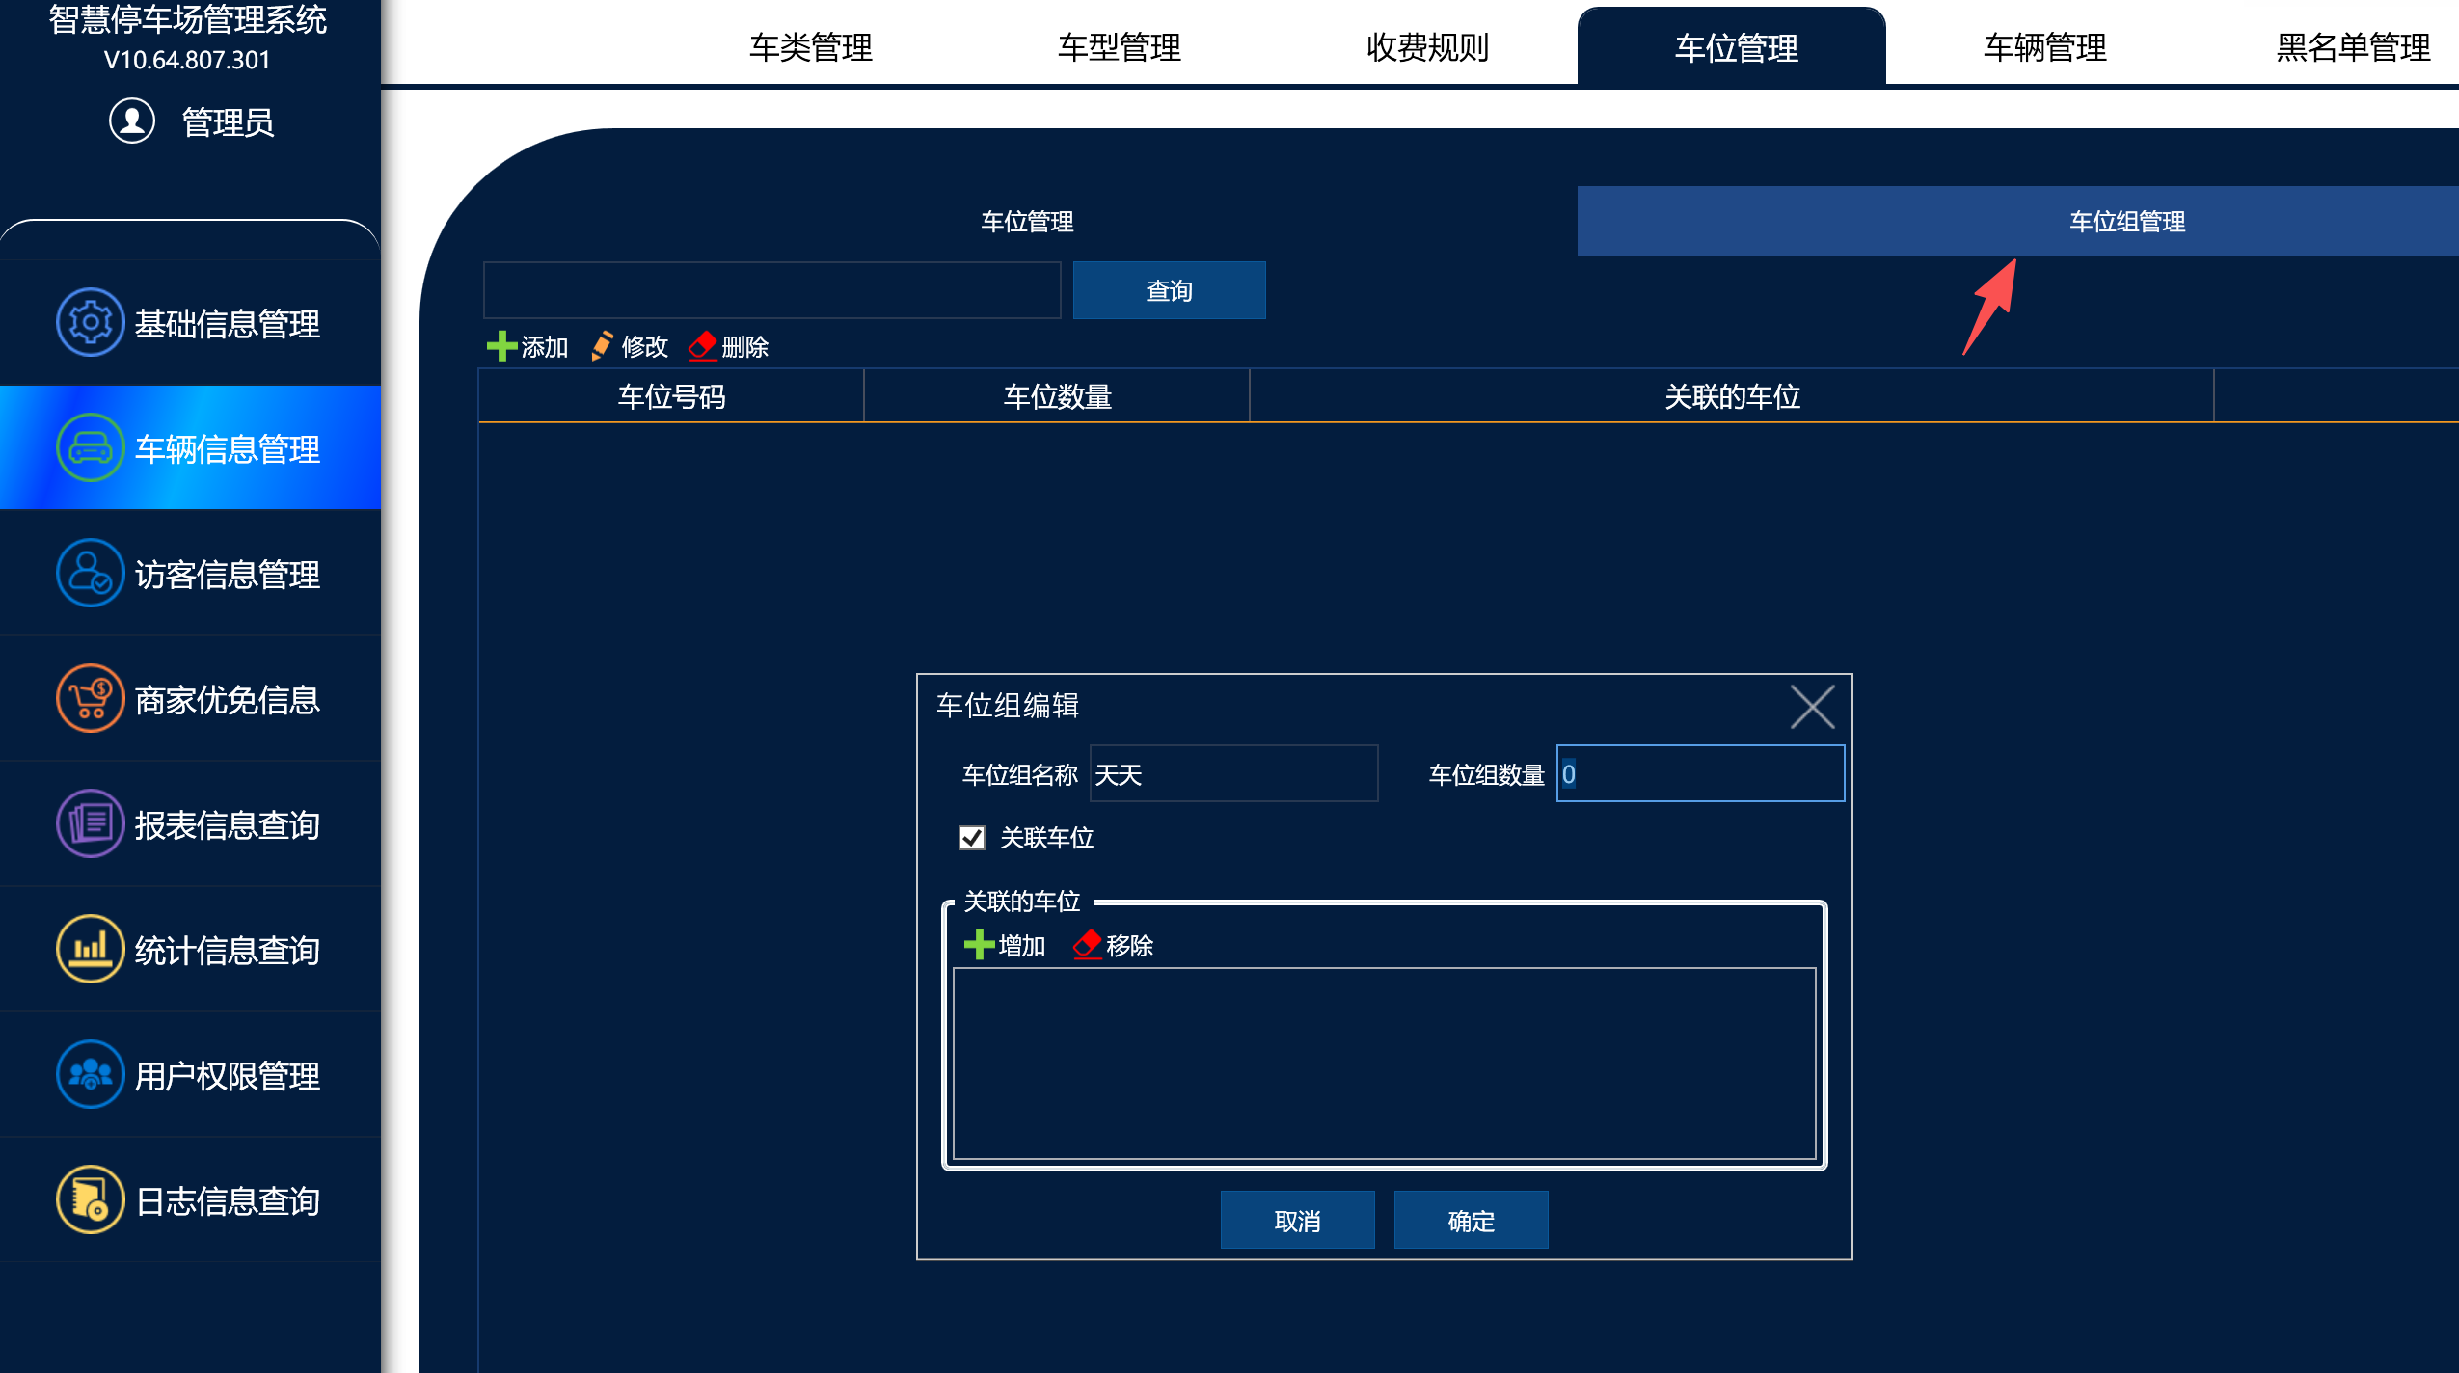
Task: Click version text V10.64.807.301
Action: coord(187,60)
